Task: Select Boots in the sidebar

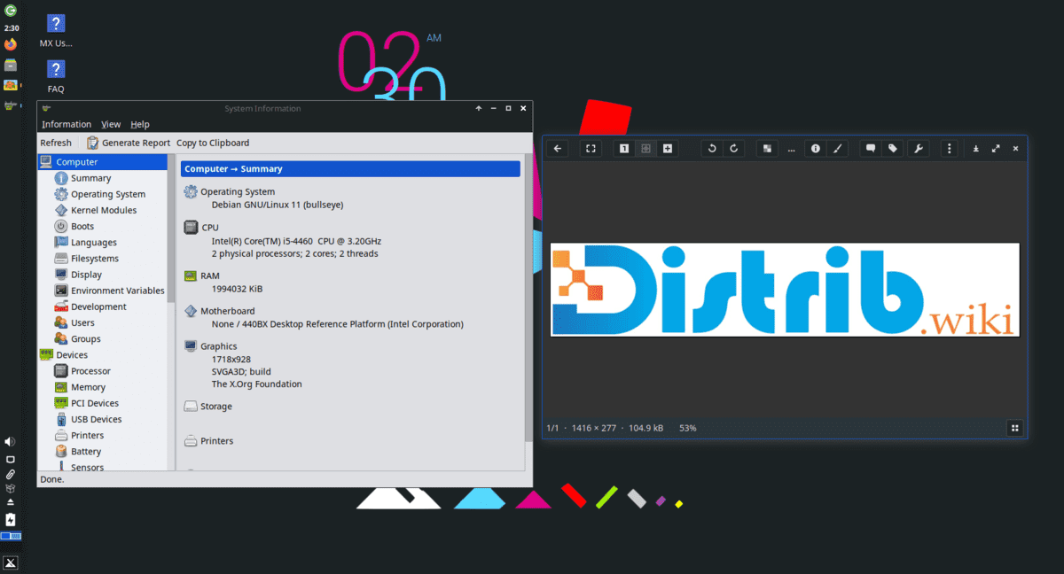Action: (82, 226)
